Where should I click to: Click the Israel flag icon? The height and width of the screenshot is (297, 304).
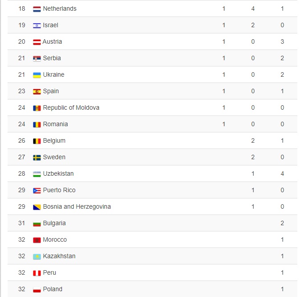point(37,25)
